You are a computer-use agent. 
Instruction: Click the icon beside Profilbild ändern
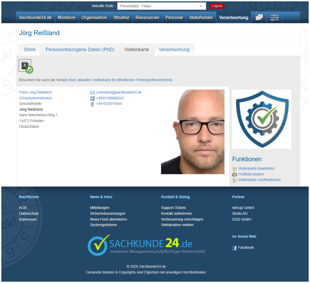click(x=235, y=174)
